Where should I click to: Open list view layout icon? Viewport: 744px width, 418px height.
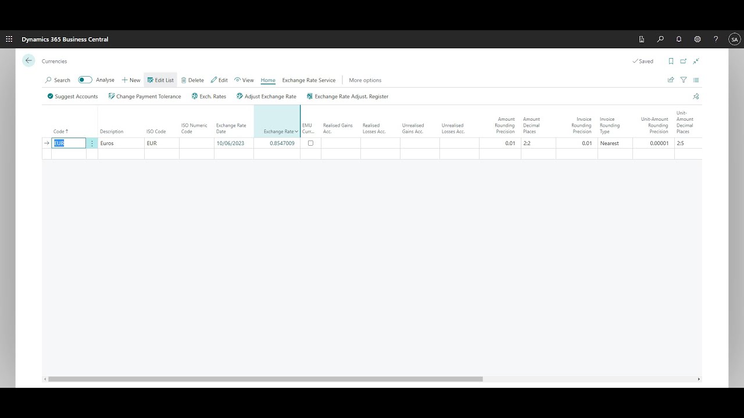click(696, 80)
